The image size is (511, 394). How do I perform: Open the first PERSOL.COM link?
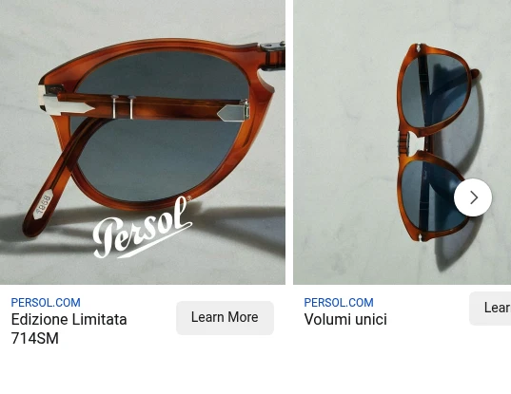46,303
